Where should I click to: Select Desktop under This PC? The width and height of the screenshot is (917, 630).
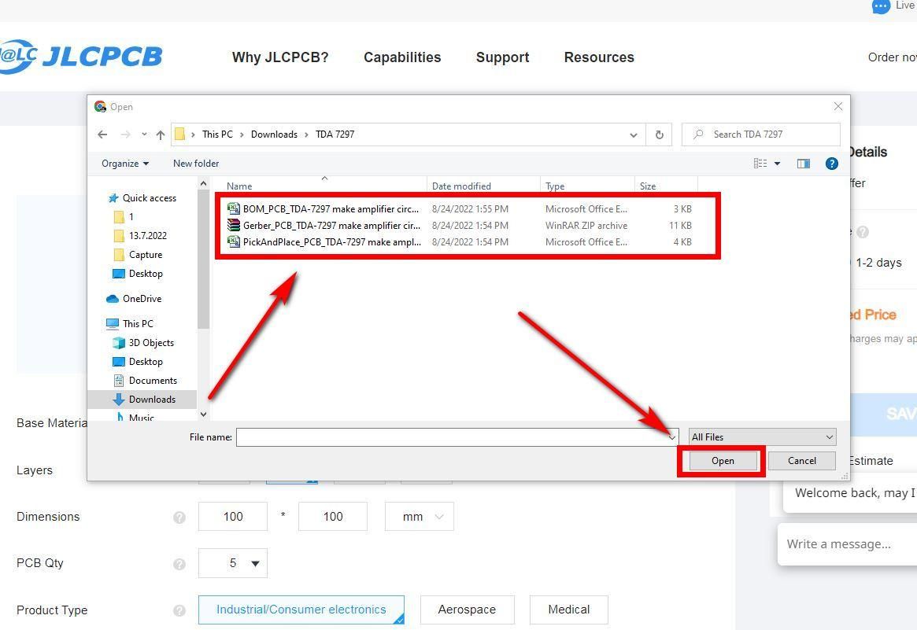tap(138, 362)
